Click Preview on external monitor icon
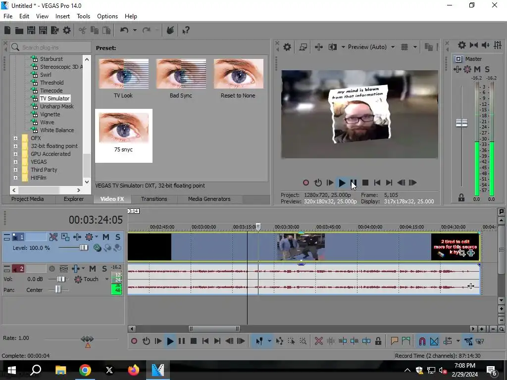 pyautogui.click(x=303, y=47)
